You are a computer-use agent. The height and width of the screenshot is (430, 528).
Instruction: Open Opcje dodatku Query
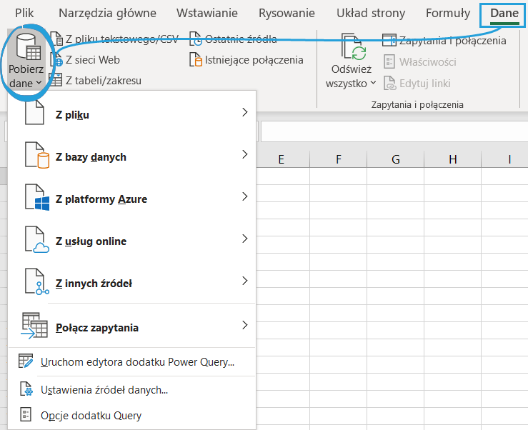[91, 415]
